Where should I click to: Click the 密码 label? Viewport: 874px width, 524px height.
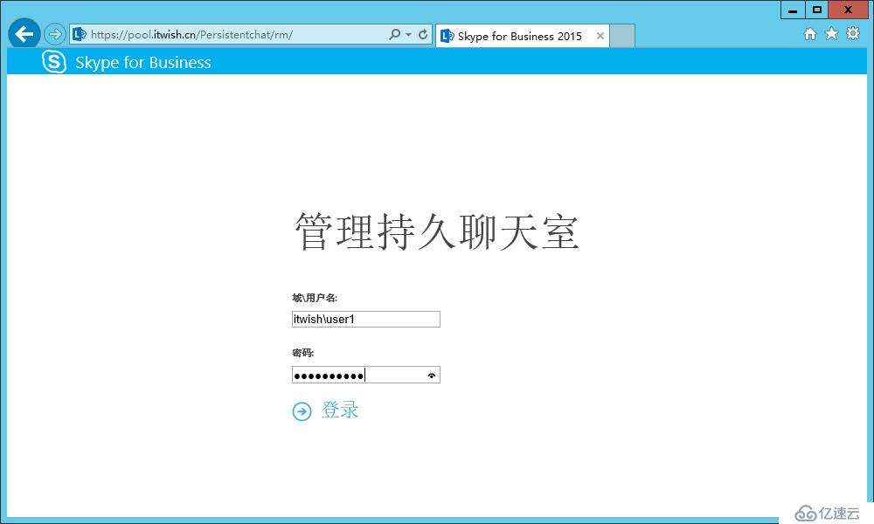(x=302, y=353)
